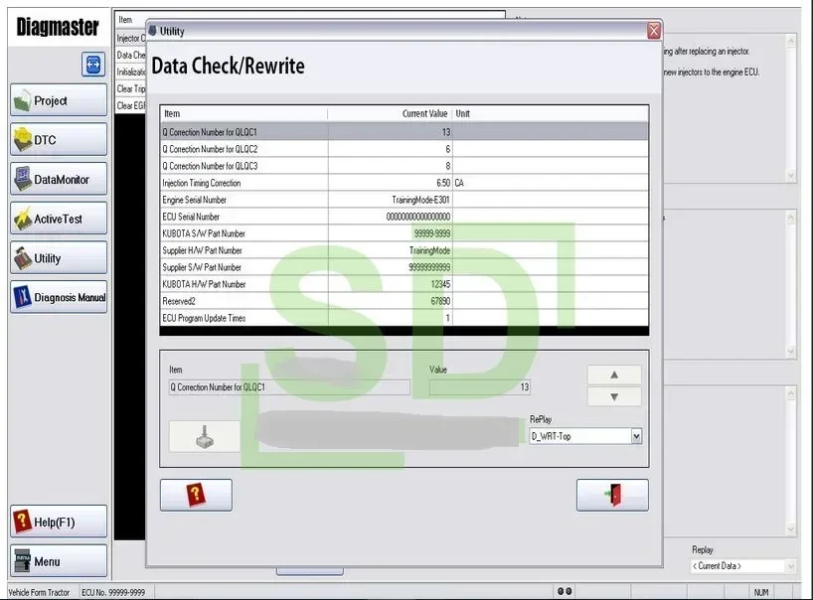The width and height of the screenshot is (813, 600).
Task: Decrease the value using the down arrow button
Action: tap(613, 395)
